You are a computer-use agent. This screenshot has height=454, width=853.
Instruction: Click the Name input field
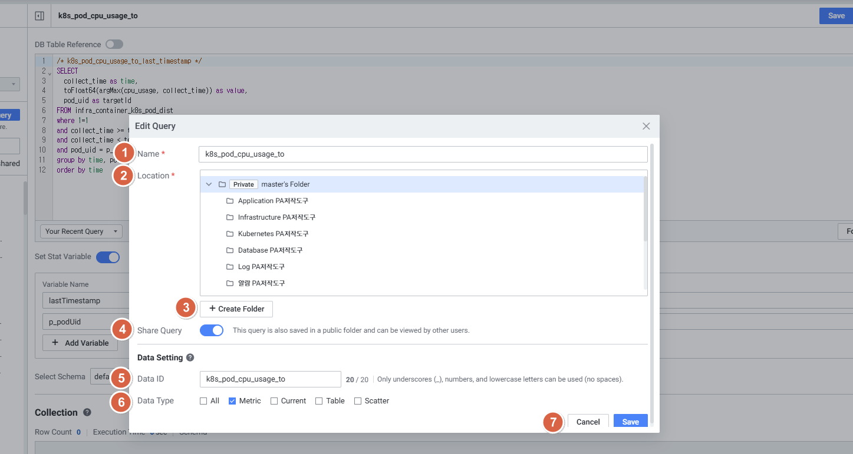(x=423, y=154)
